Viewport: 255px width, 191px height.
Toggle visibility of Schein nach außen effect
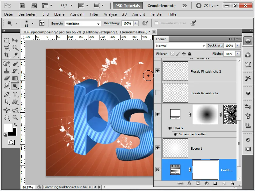tap(176, 134)
